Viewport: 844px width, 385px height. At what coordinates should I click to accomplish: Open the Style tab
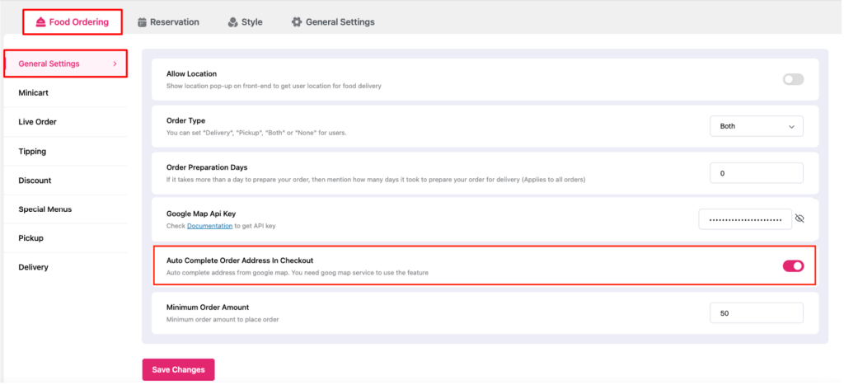(x=245, y=22)
